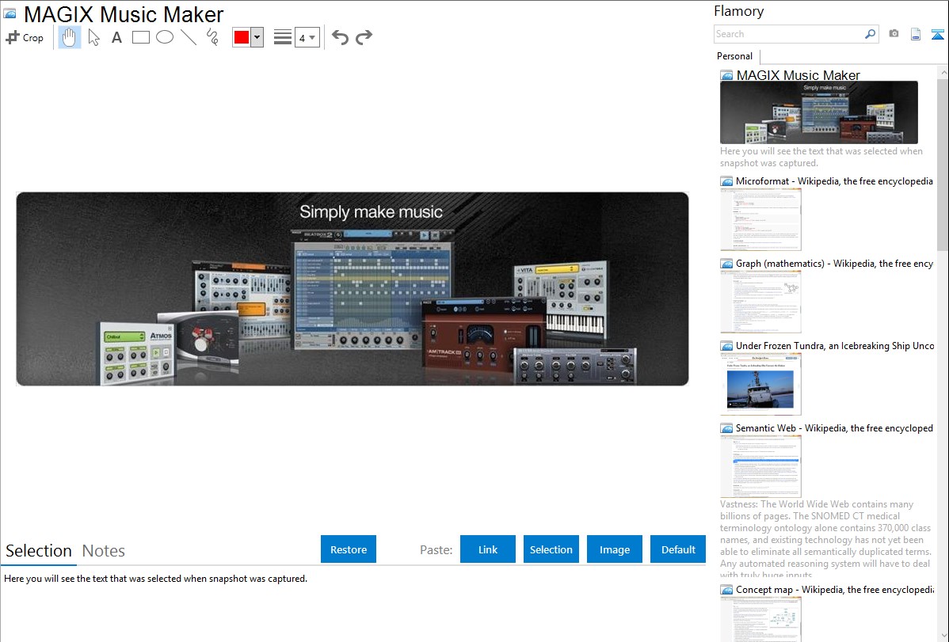The height and width of the screenshot is (642, 949).
Task: Click the Link paste button
Action: [488, 549]
